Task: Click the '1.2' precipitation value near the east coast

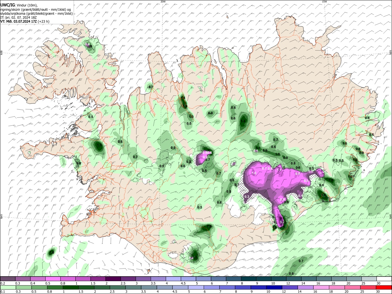Action: coord(355,160)
